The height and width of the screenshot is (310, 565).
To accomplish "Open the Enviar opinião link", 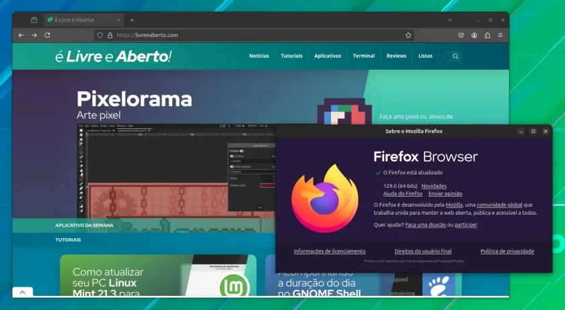I will [445, 193].
